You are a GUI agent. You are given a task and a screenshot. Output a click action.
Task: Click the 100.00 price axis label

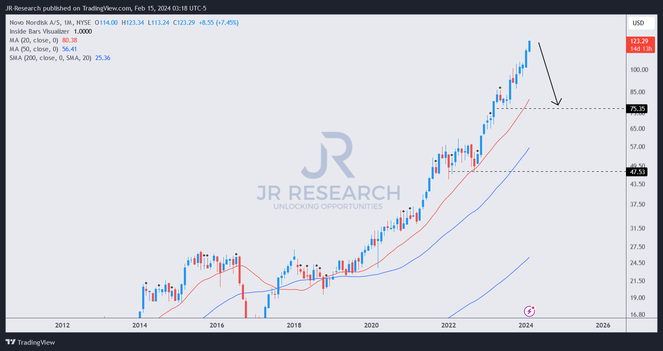[639, 70]
